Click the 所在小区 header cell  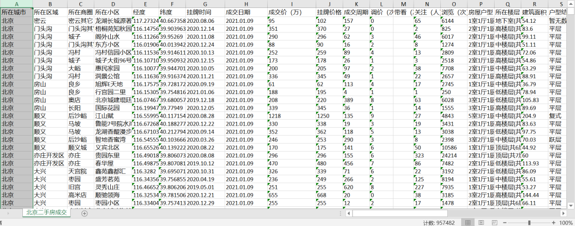(x=113, y=12)
